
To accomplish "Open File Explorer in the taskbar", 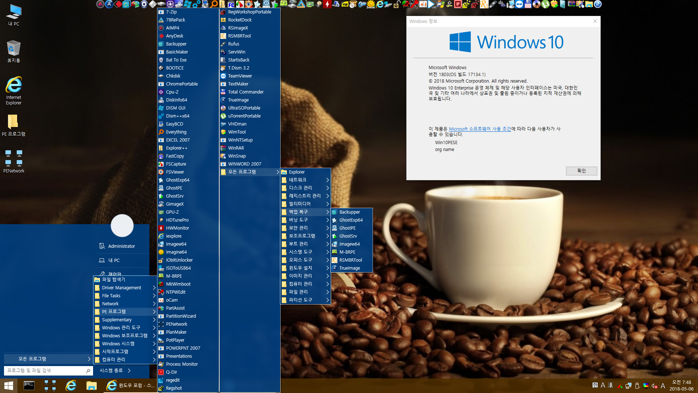I will pos(91,386).
